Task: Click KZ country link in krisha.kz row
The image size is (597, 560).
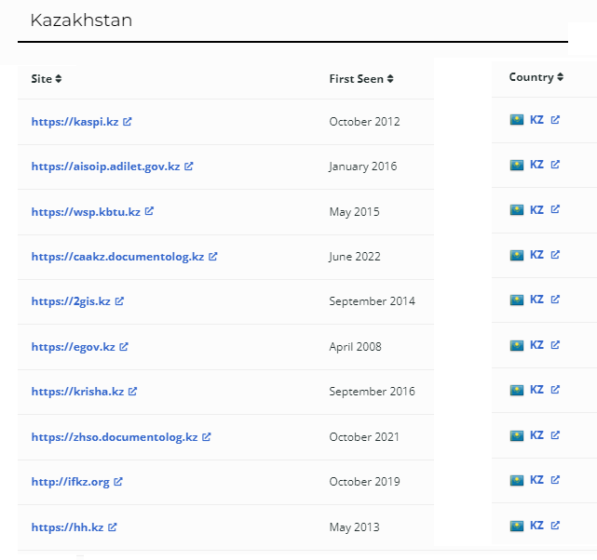Action: [x=536, y=390]
